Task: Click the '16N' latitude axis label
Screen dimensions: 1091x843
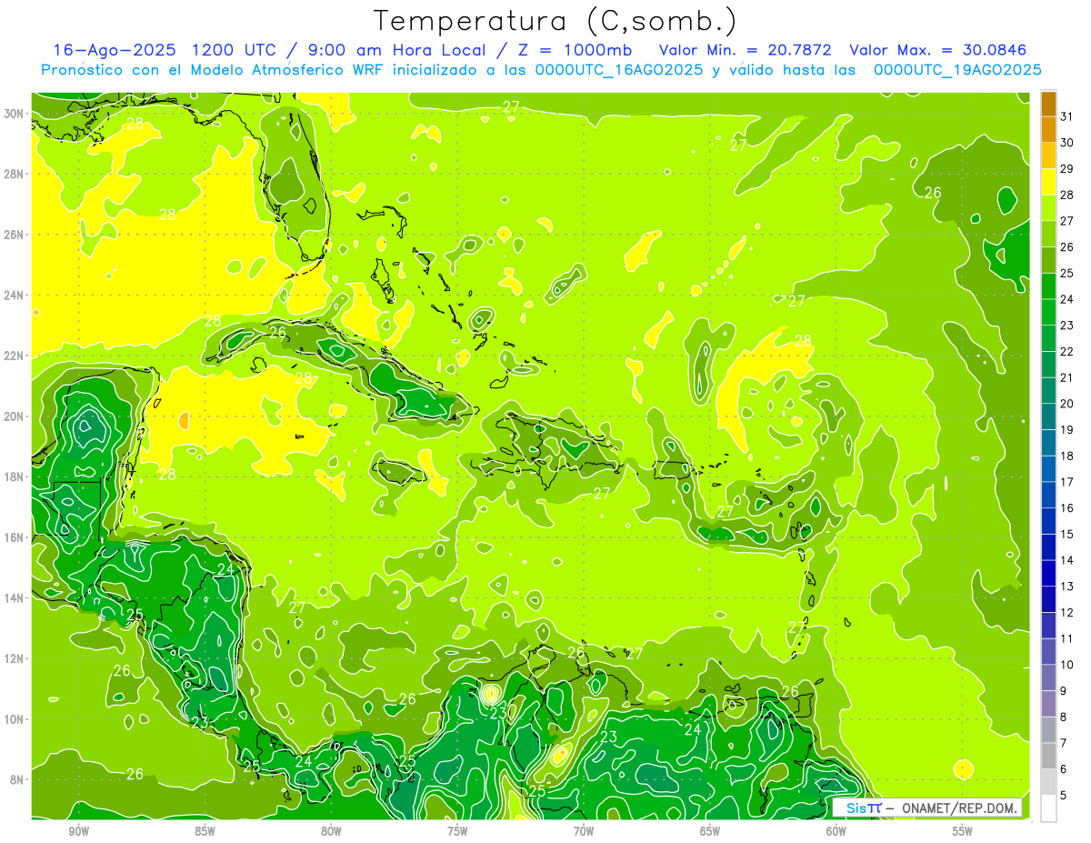Action: 14,537
